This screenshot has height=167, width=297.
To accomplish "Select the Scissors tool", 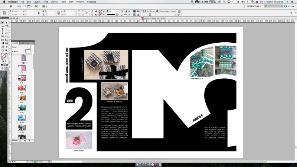I will (3, 40).
